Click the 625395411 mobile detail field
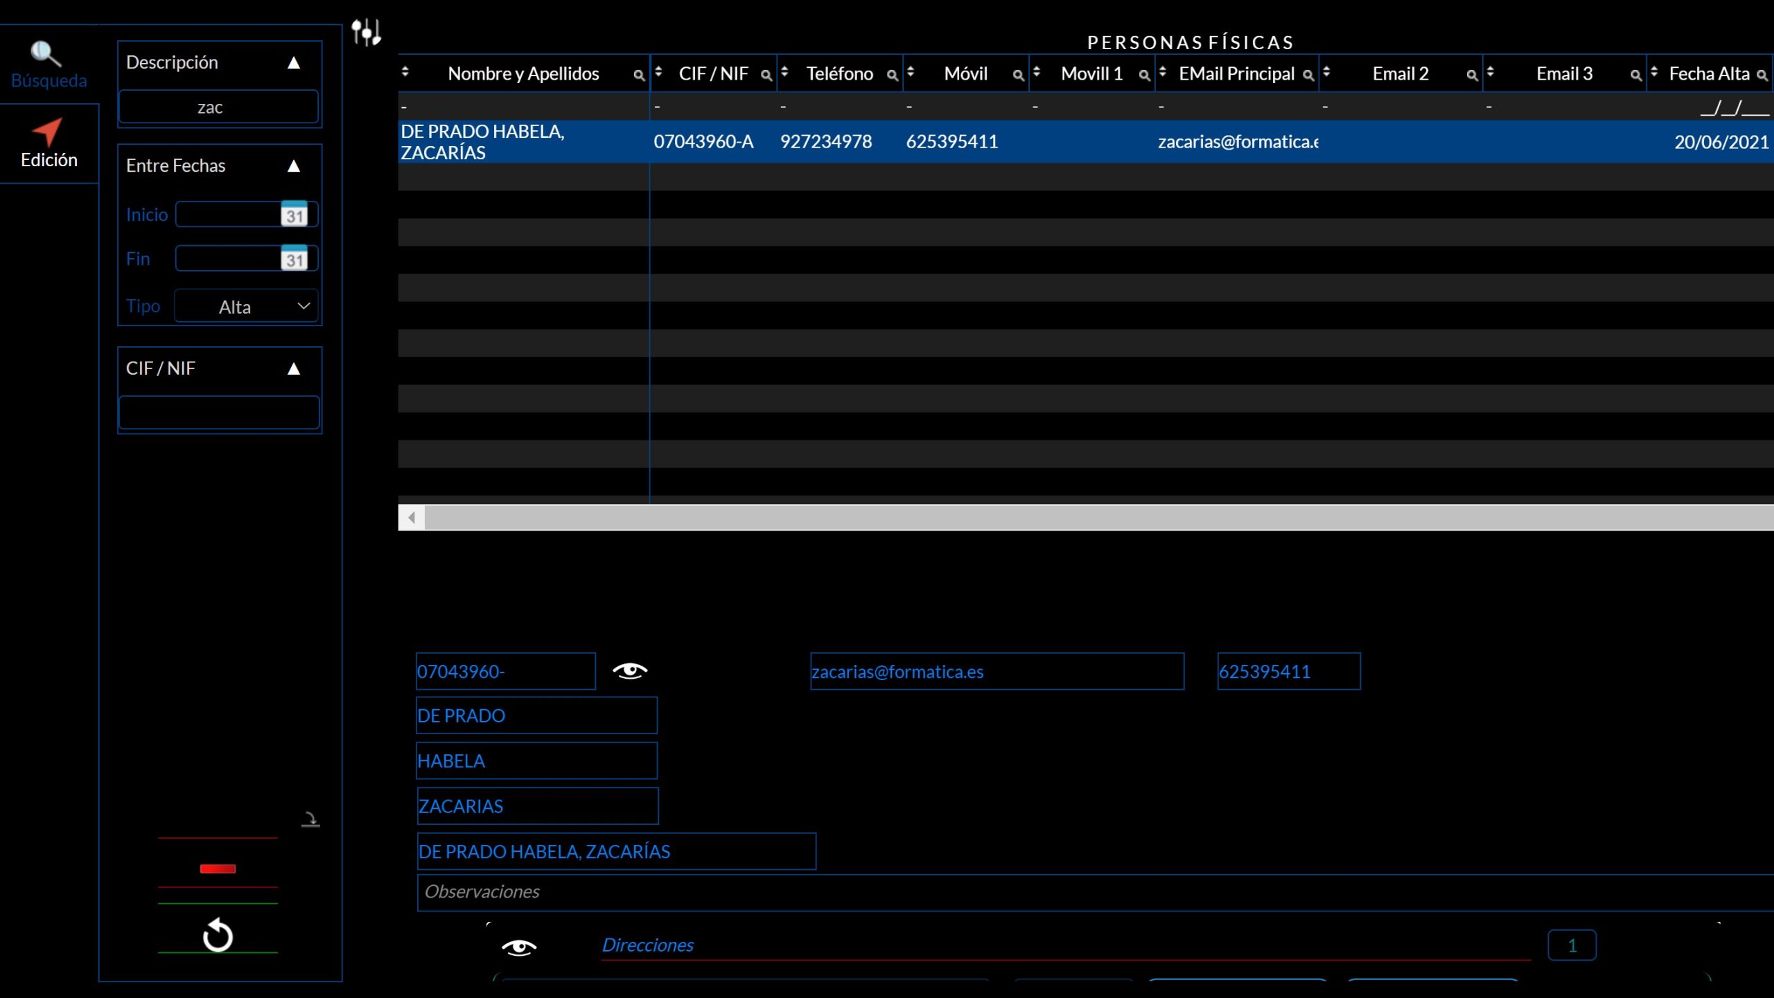 tap(1289, 671)
